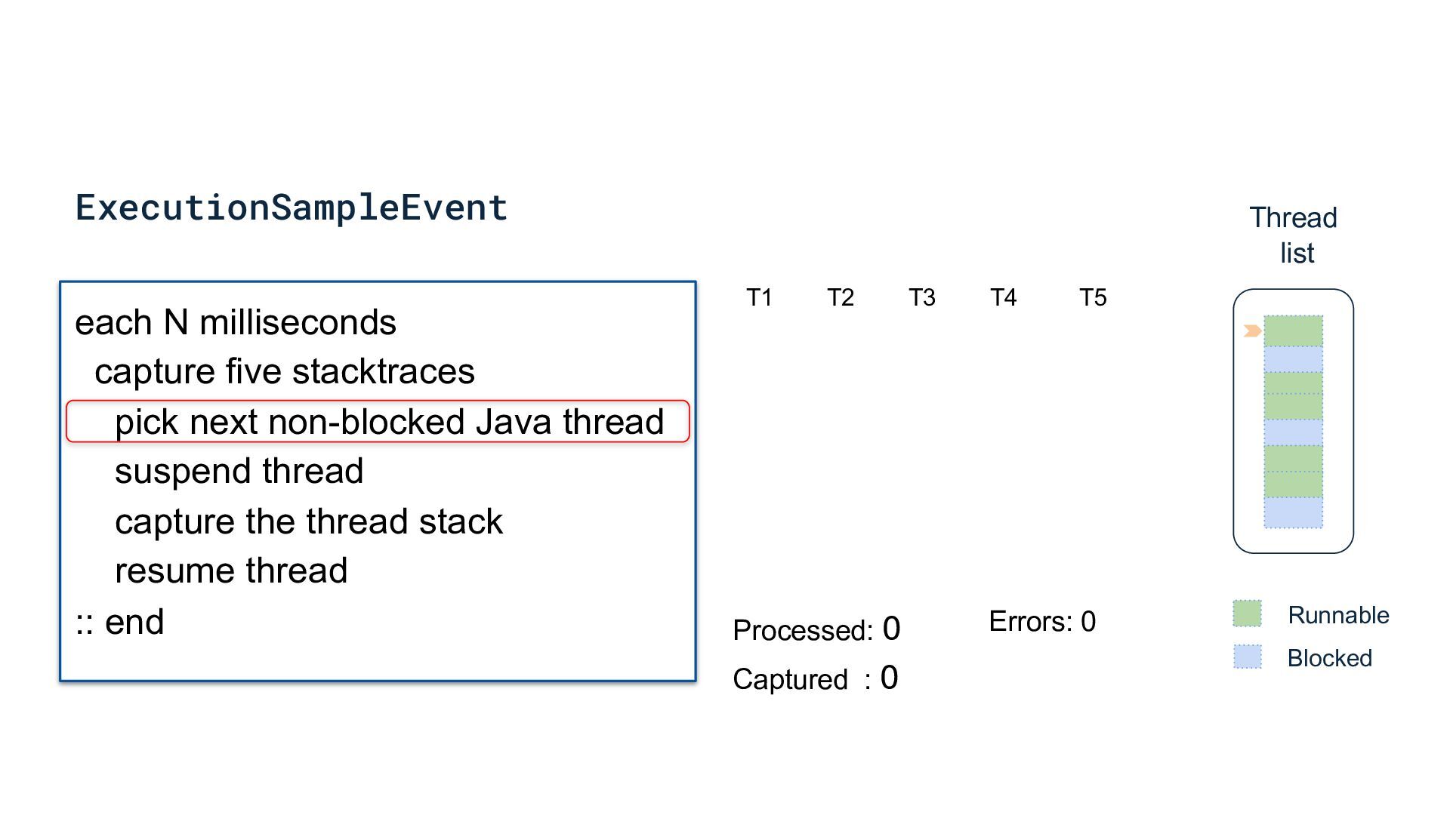The image size is (1450, 815).
Task: Click the T5 column label
Action: 1093,297
